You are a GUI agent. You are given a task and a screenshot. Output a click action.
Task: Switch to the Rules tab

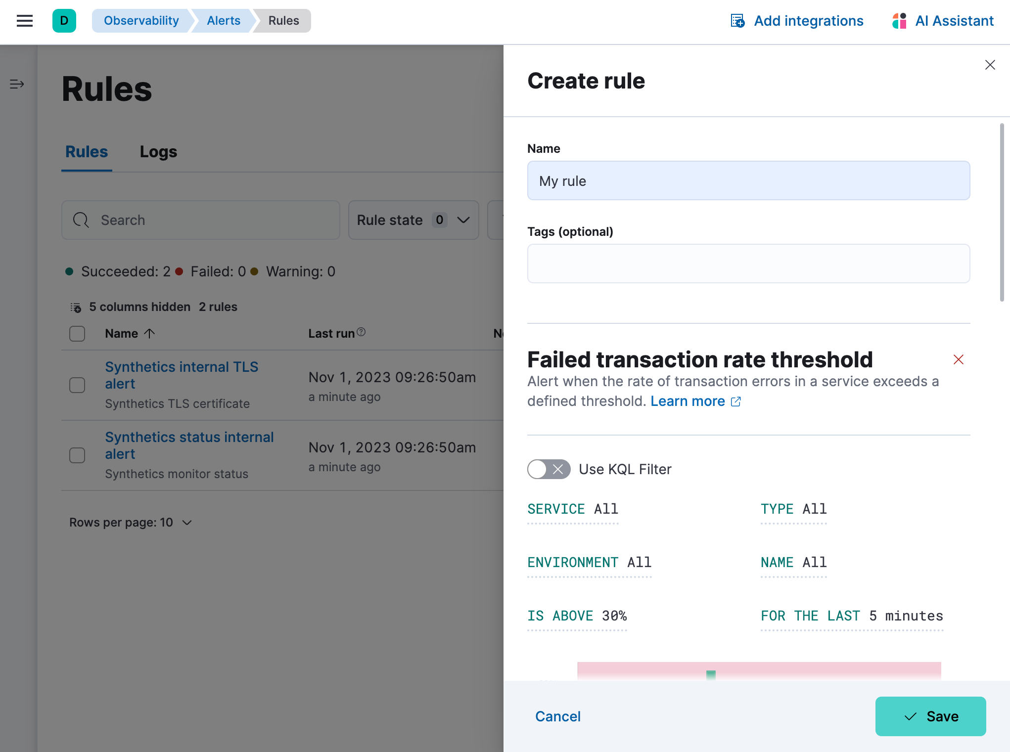pyautogui.click(x=86, y=152)
